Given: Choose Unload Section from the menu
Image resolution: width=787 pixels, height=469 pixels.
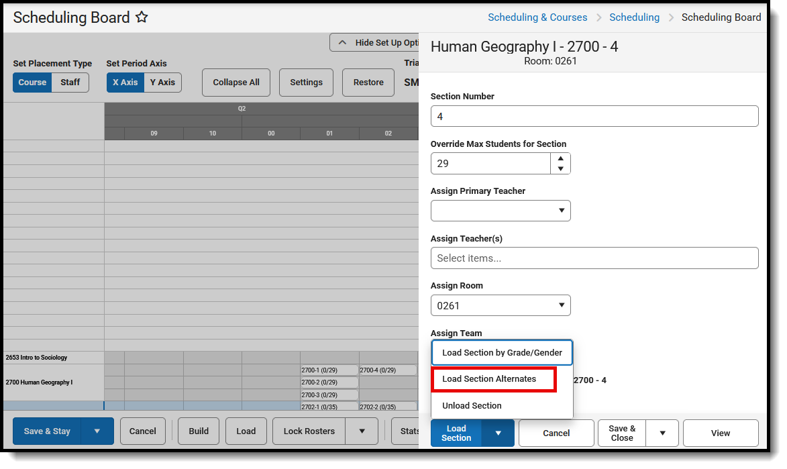Looking at the screenshot, I should point(472,405).
